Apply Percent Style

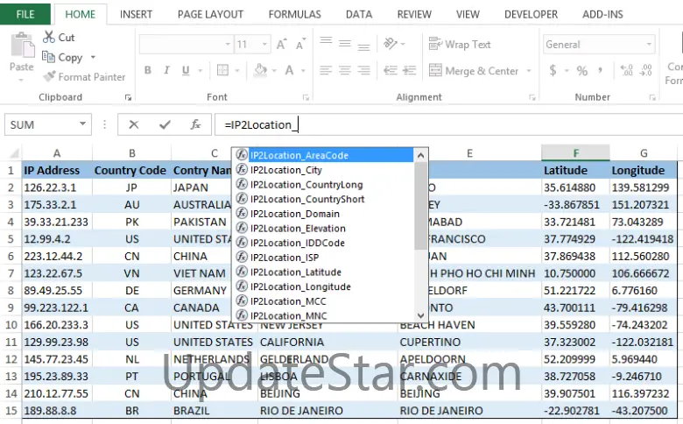582,70
